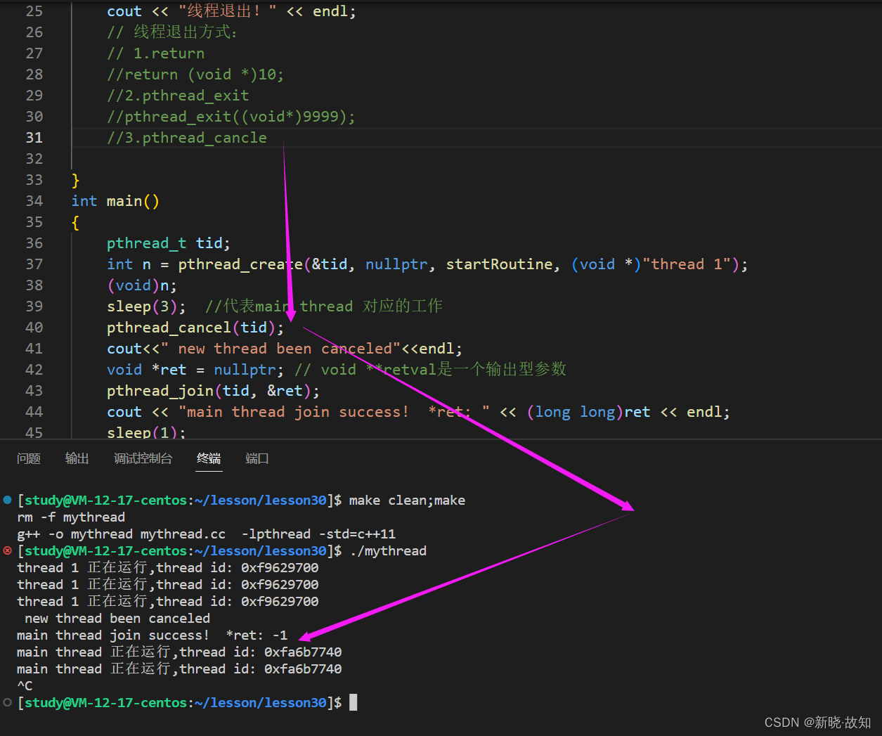Click on pthread_cancel(tid) call
The height and width of the screenshot is (736, 882).
(195, 328)
